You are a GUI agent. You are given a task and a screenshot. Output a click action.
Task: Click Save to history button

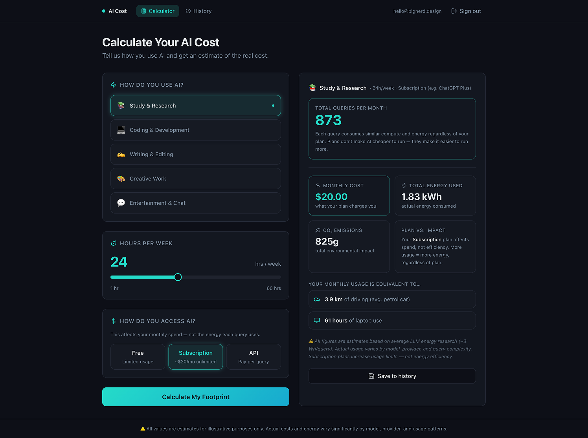pos(392,376)
